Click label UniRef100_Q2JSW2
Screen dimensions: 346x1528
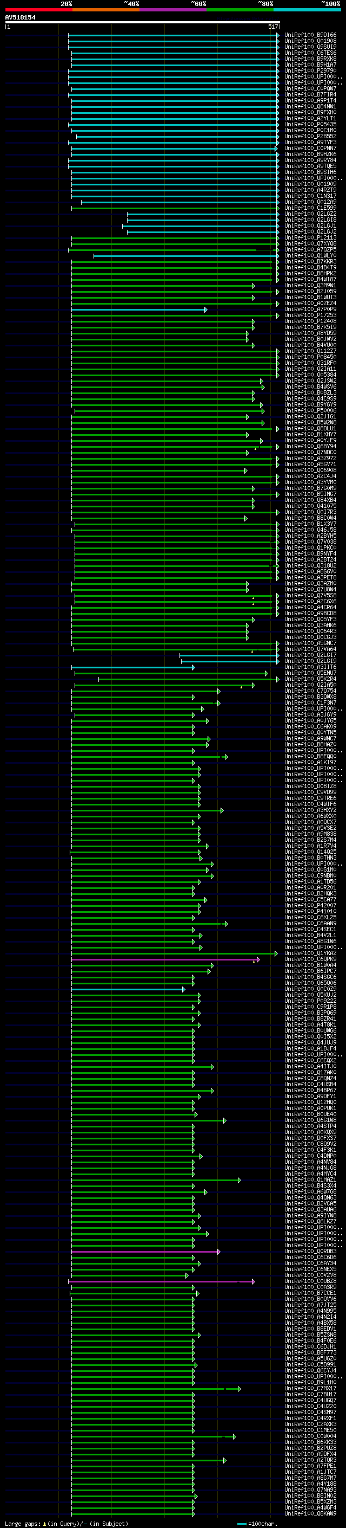(x=310, y=381)
